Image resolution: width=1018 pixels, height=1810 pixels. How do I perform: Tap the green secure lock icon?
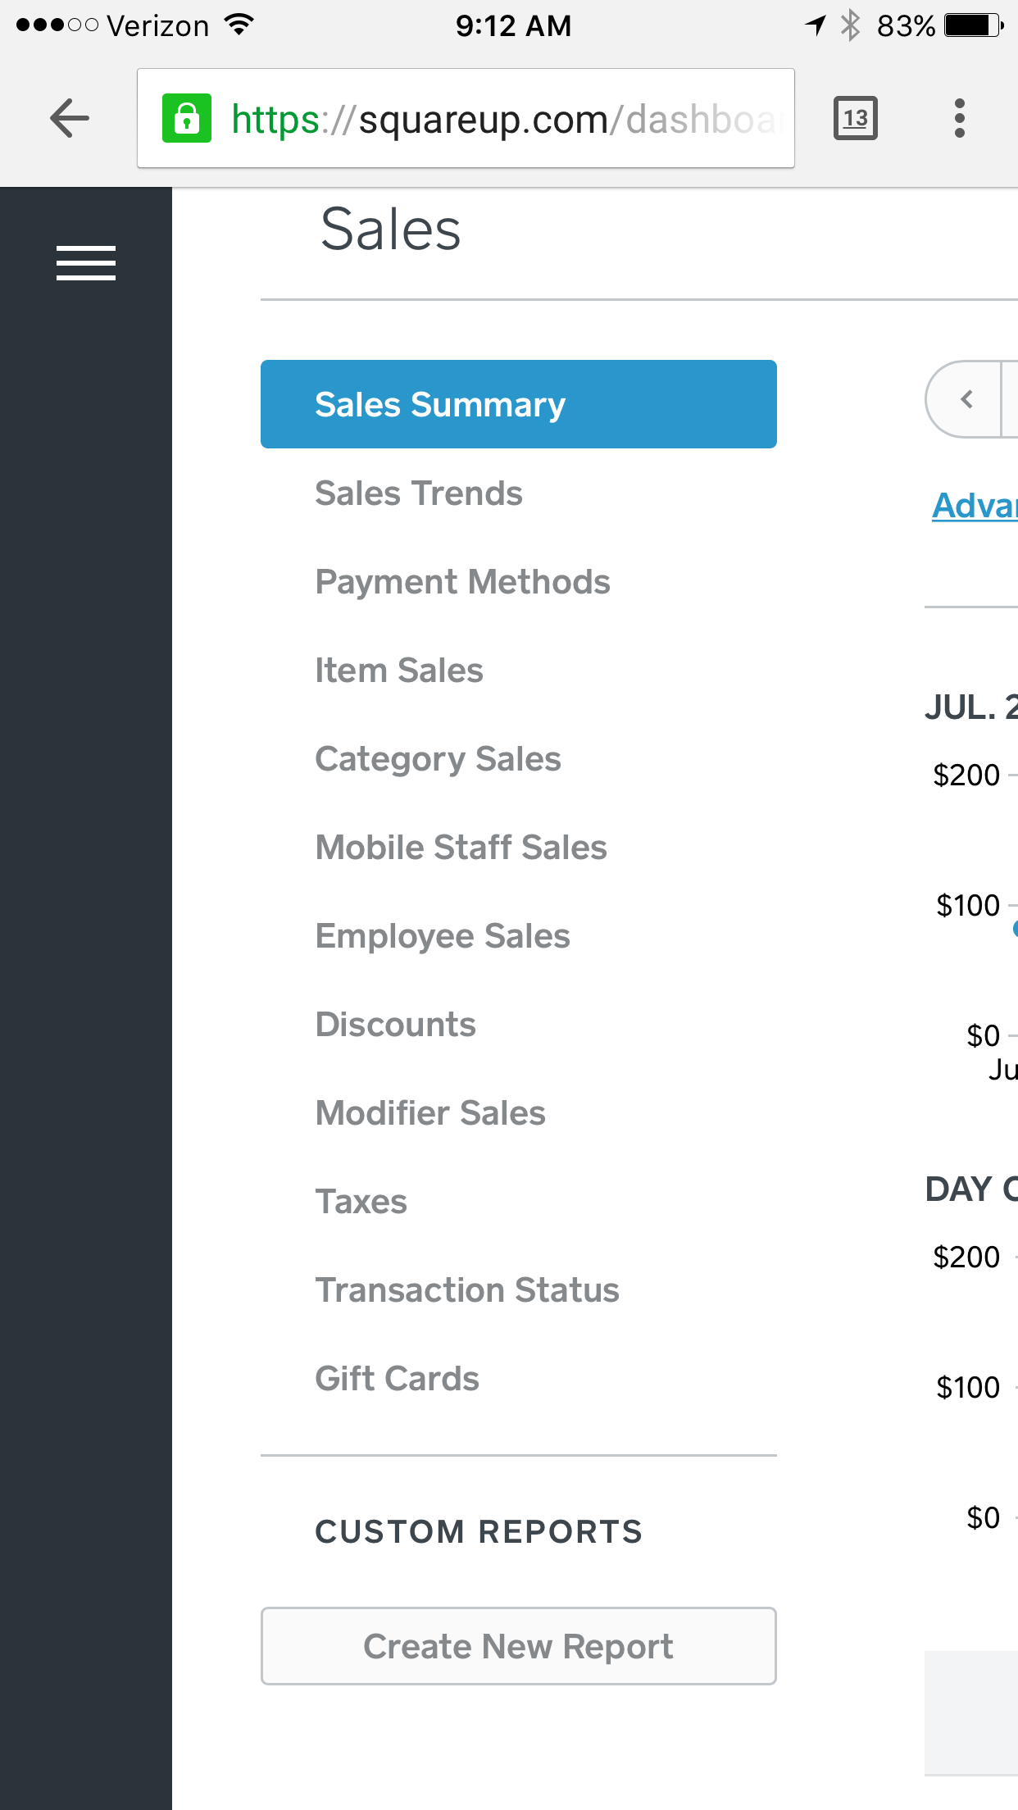tap(187, 118)
